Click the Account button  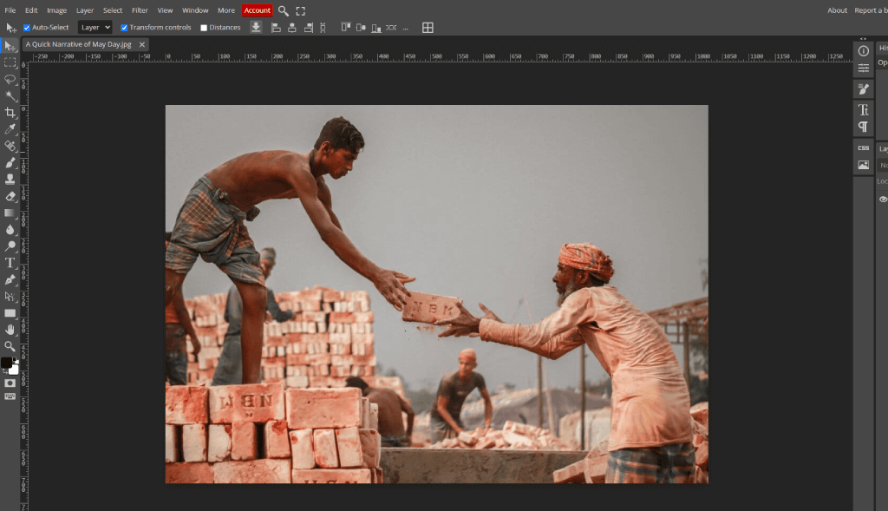(257, 10)
